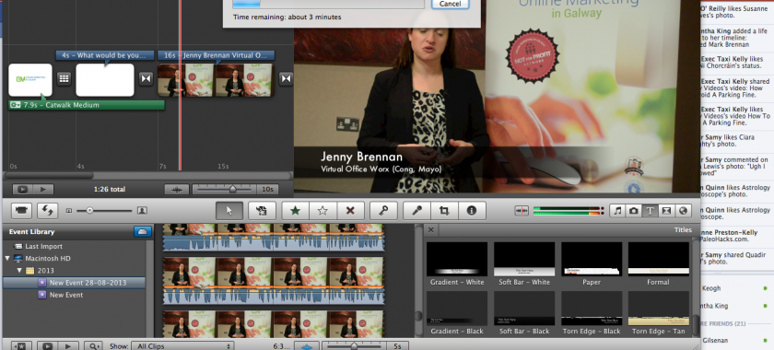Play project full screen
This screenshot has height=350, width=774.
coord(23,190)
